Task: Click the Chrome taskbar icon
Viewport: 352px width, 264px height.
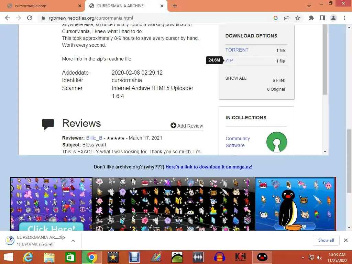Action: 91,257
